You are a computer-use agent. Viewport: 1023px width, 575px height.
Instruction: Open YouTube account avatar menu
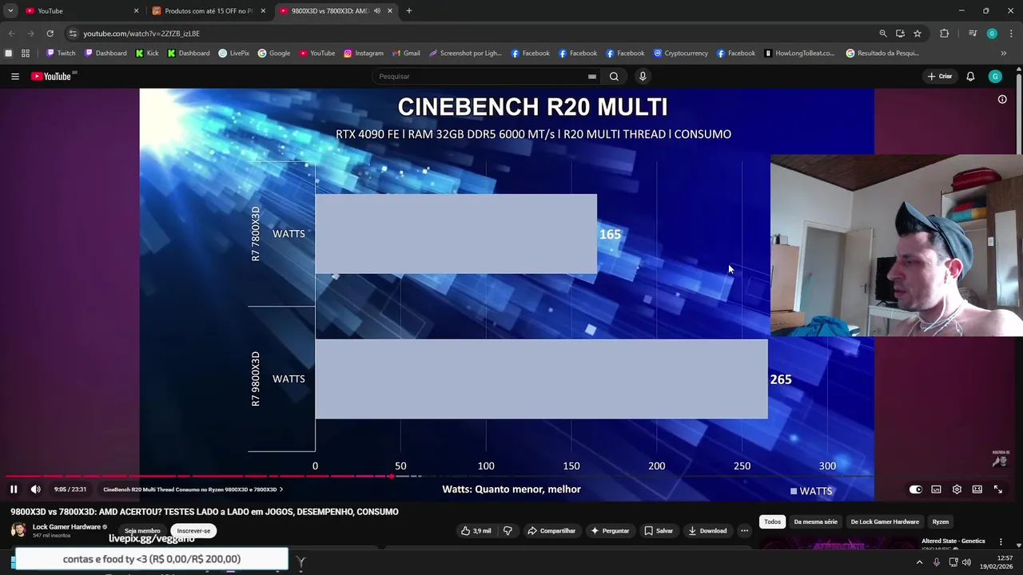coord(995,77)
